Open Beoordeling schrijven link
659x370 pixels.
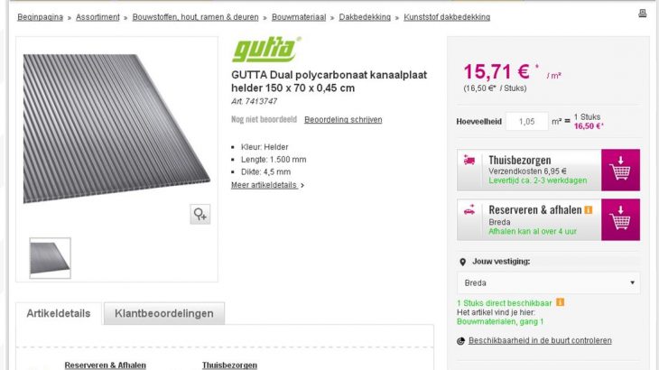pos(343,120)
